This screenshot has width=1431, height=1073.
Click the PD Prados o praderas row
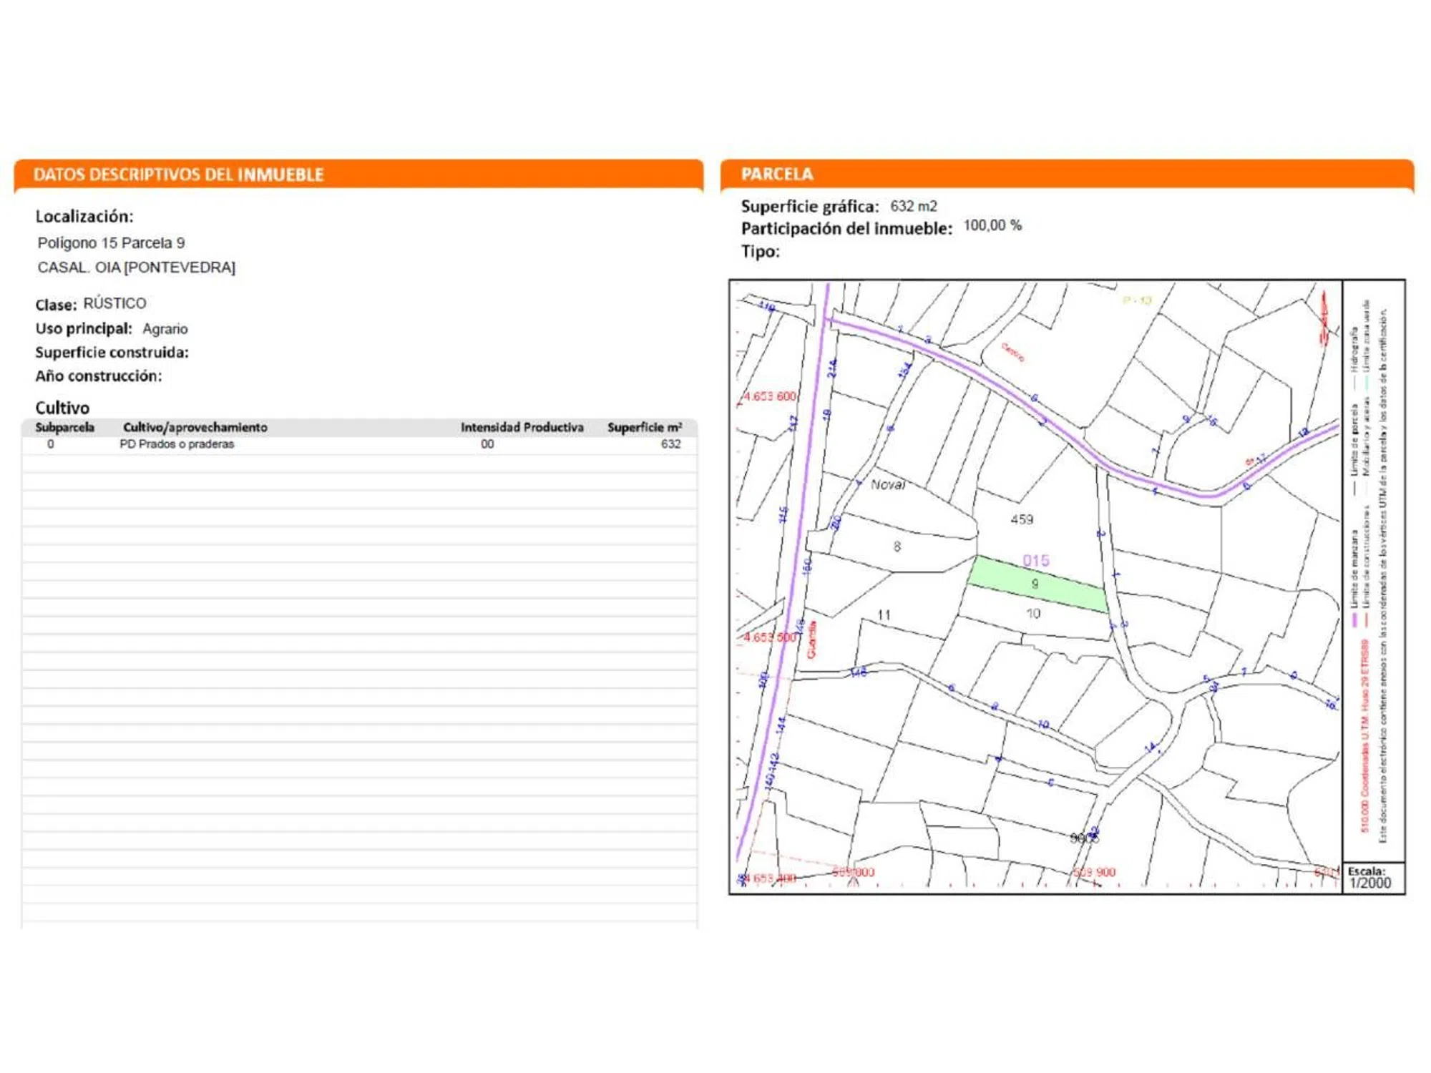click(x=177, y=444)
